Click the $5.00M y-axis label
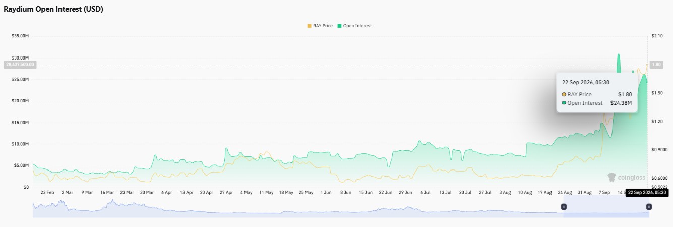This screenshot has height=227, width=673. (21, 165)
